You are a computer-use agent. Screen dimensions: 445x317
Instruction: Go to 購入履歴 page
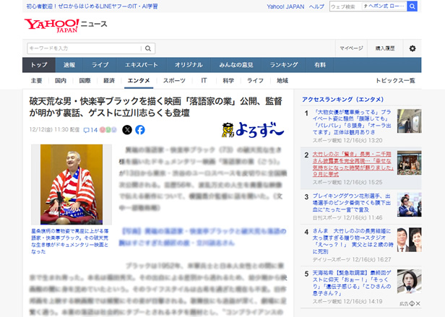pos(385,48)
